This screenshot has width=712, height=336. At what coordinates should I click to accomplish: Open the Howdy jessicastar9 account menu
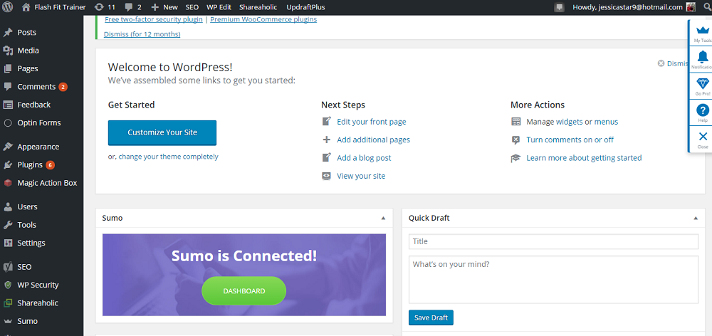click(x=627, y=7)
